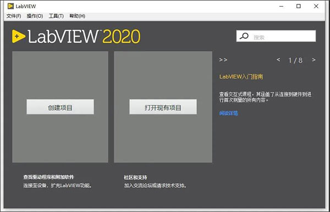The height and width of the screenshot is (212, 330).
Task: Open the 工具(T) menu
Action: (56, 16)
